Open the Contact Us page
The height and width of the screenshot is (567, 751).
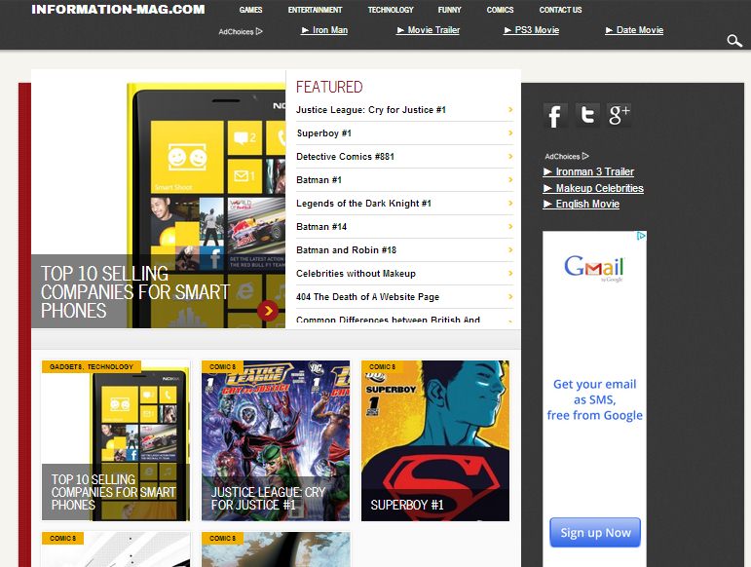[x=560, y=10]
